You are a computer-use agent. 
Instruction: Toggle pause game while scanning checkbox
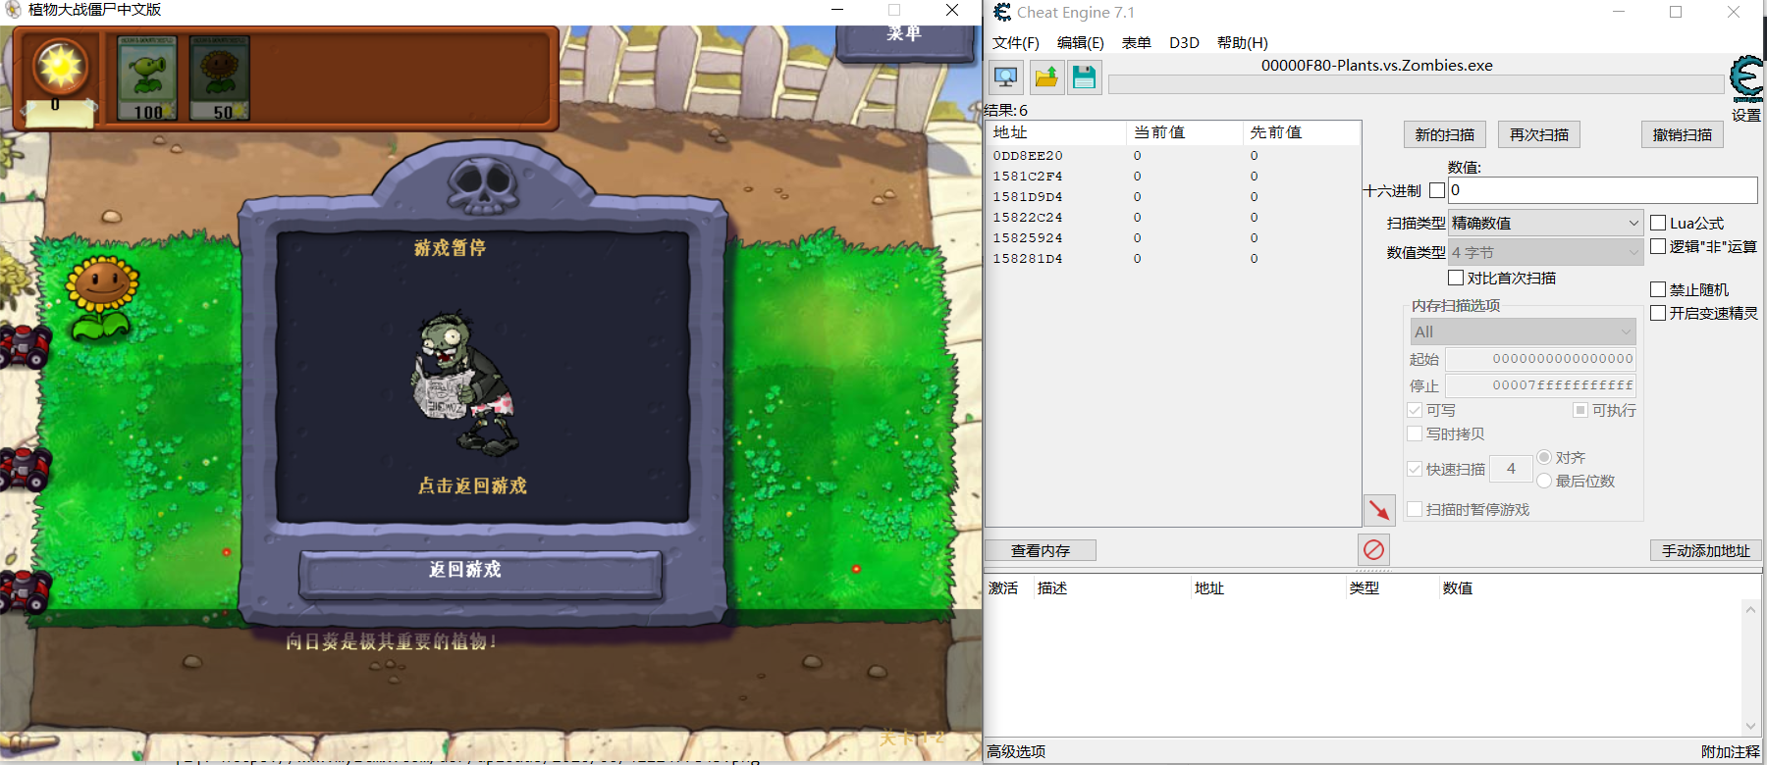[x=1415, y=509]
